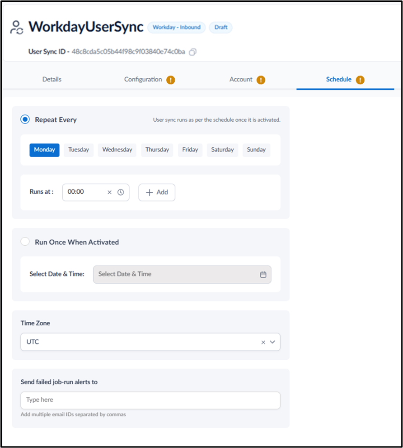Image resolution: width=403 pixels, height=448 pixels.
Task: Toggle Tuesday schedule day
Action: (79, 150)
